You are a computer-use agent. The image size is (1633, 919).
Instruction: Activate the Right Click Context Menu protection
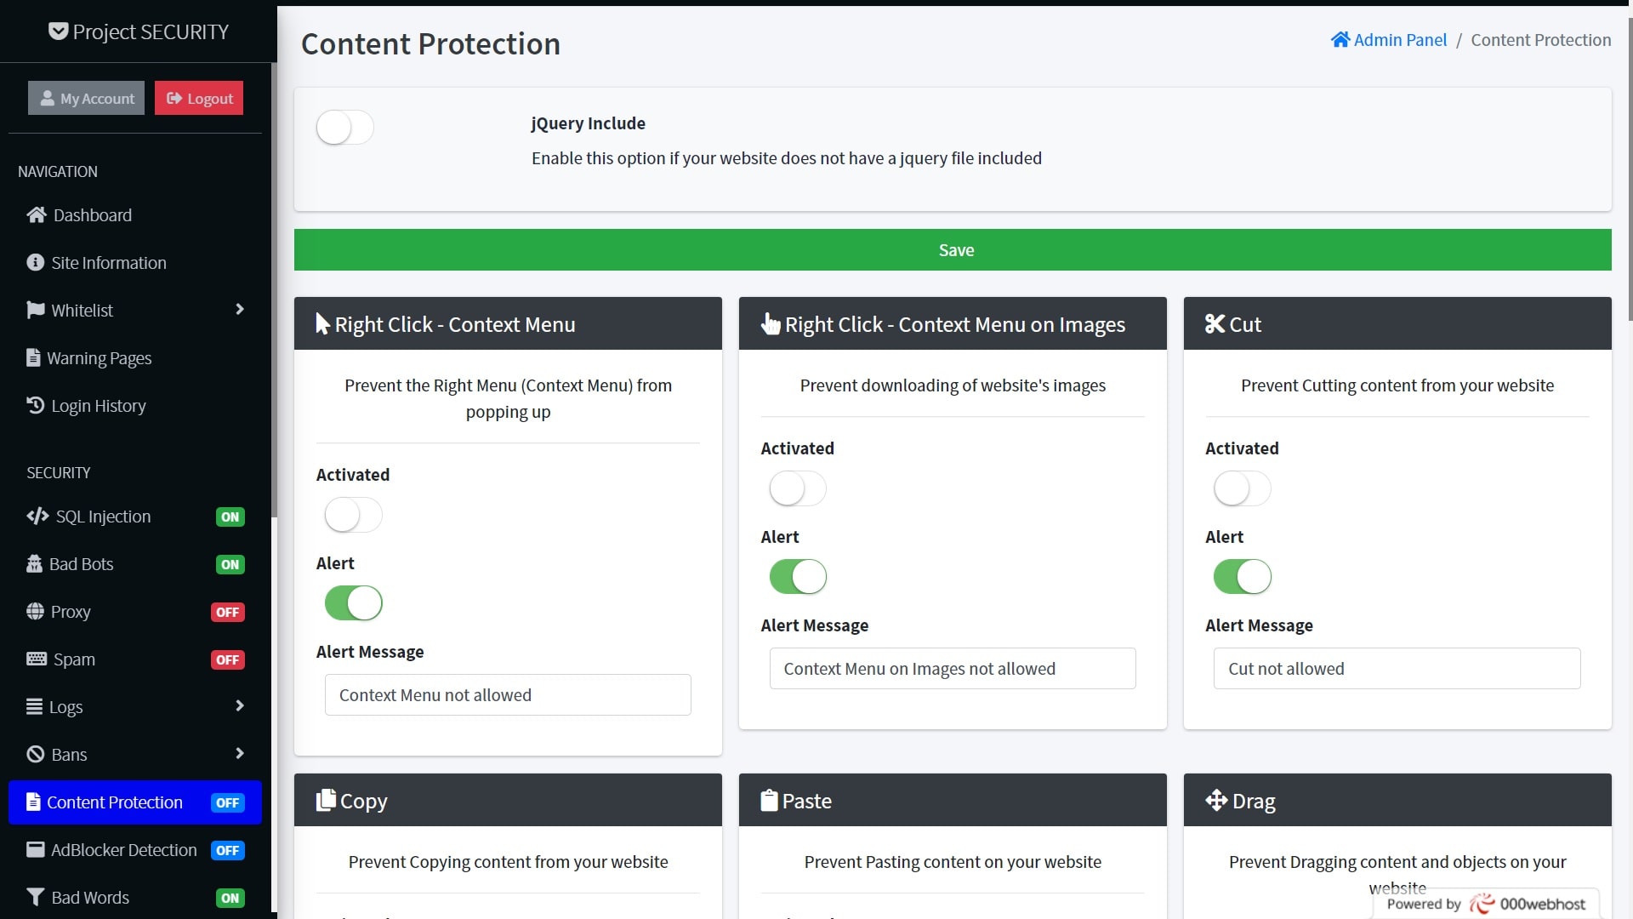tap(352, 515)
